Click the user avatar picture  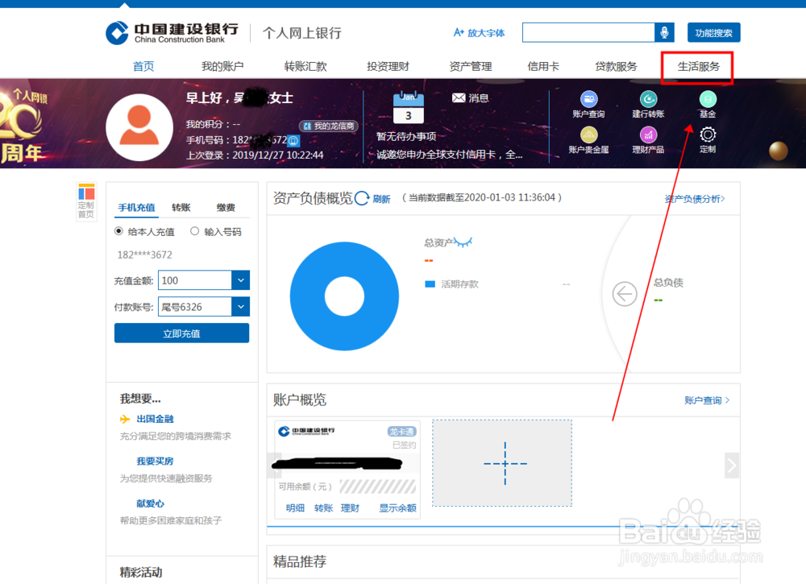tap(139, 126)
